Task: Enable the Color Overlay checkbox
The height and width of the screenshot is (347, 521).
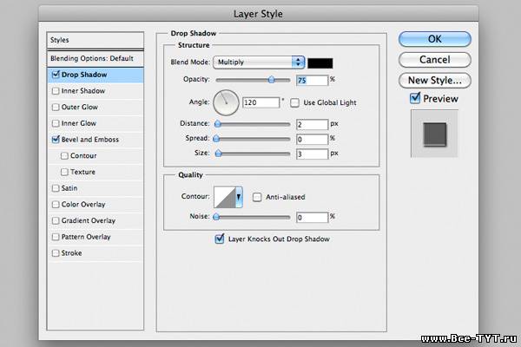Action: [x=56, y=204]
